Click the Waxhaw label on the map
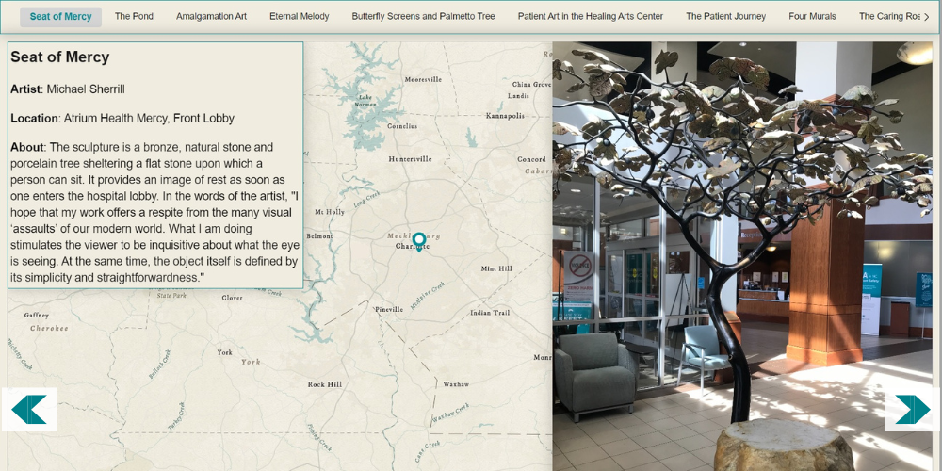This screenshot has height=471, width=942. [455, 384]
